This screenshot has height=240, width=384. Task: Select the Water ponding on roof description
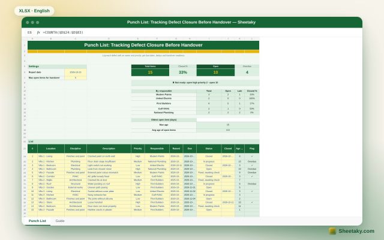pos(109,184)
